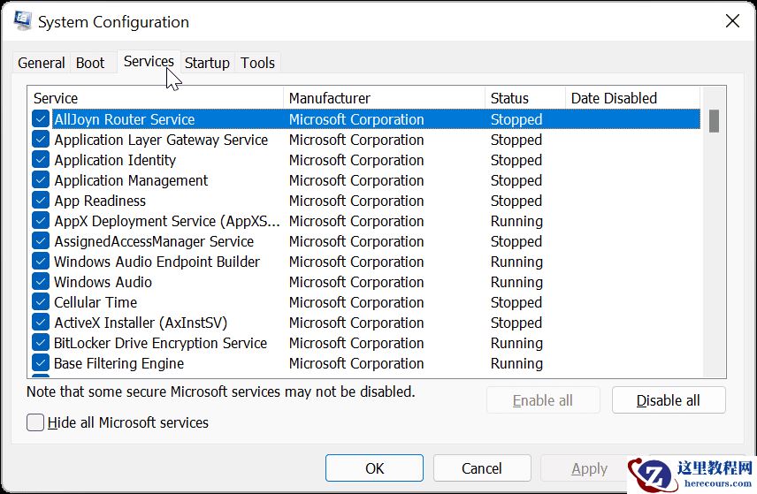Screen dimensions: 757x494
Task: Toggle BitLocker Drive Encryption Service checkbox
Action: point(41,343)
